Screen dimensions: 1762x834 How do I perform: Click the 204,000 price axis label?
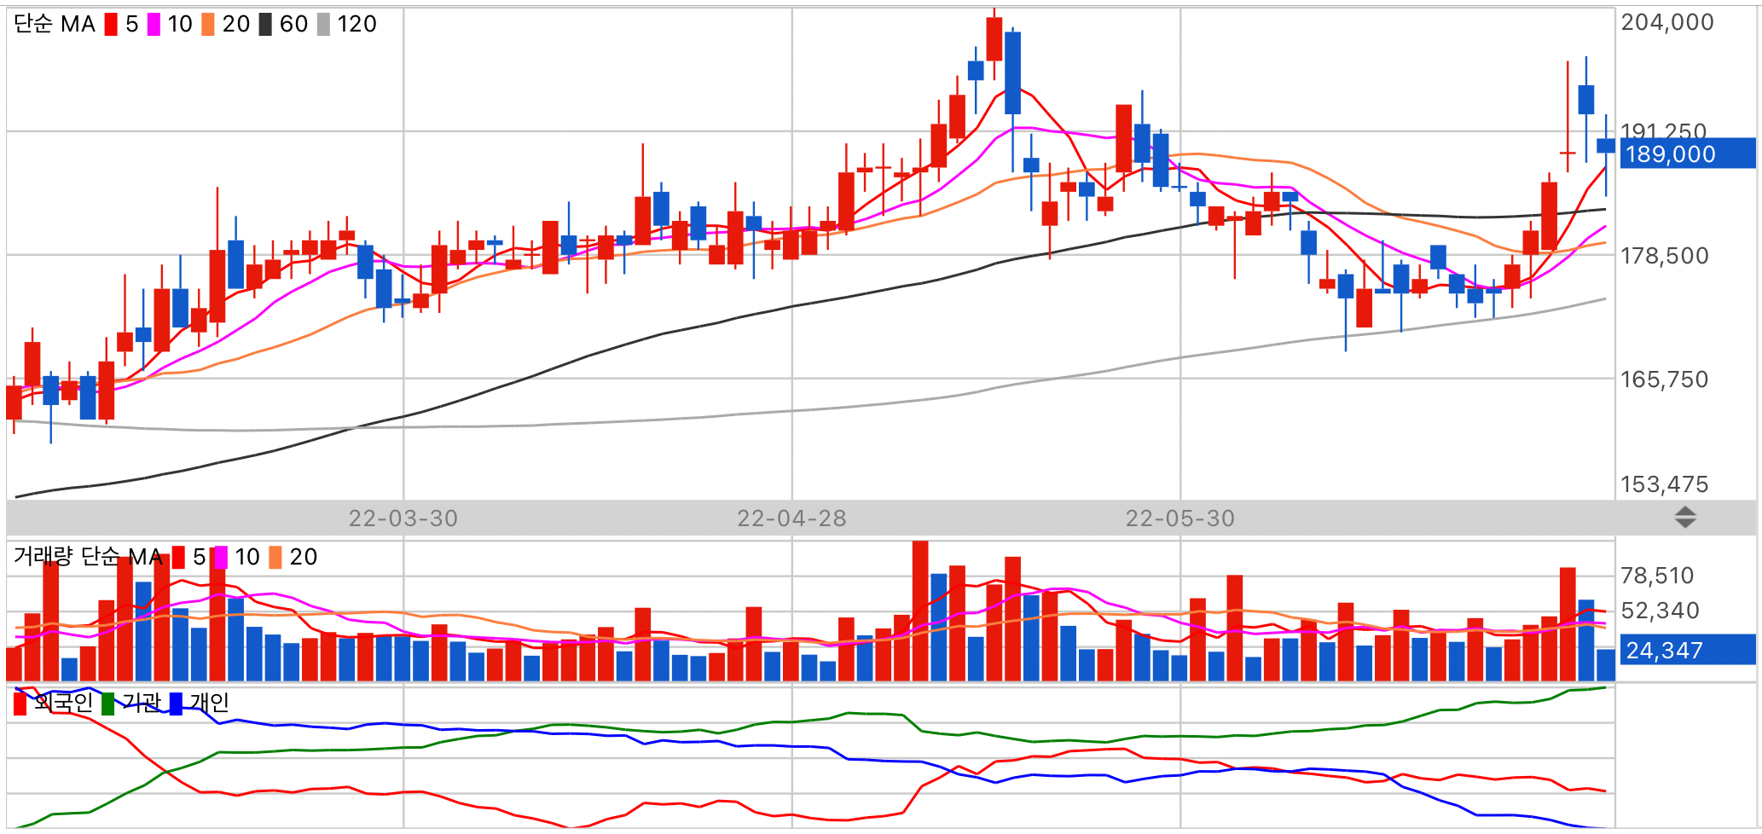1667,22
